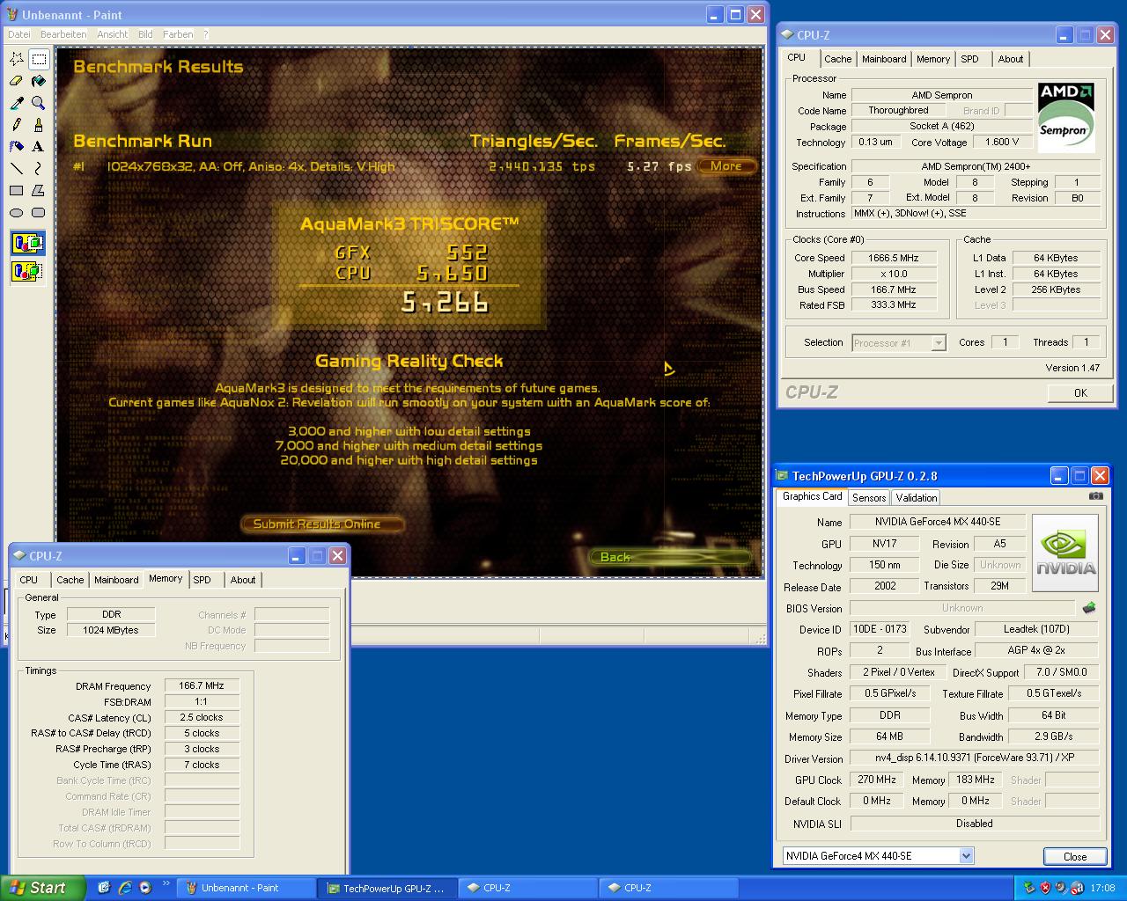Click the GPU-Z screenshot camera icon
This screenshot has width=1127, height=901.
1095,496
